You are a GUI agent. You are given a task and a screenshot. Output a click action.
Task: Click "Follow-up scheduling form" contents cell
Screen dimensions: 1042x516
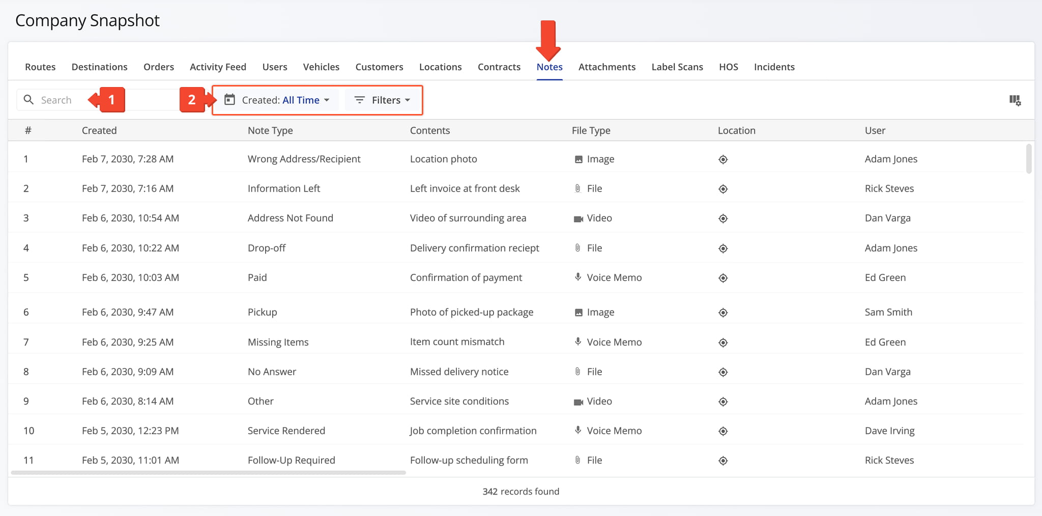point(469,460)
